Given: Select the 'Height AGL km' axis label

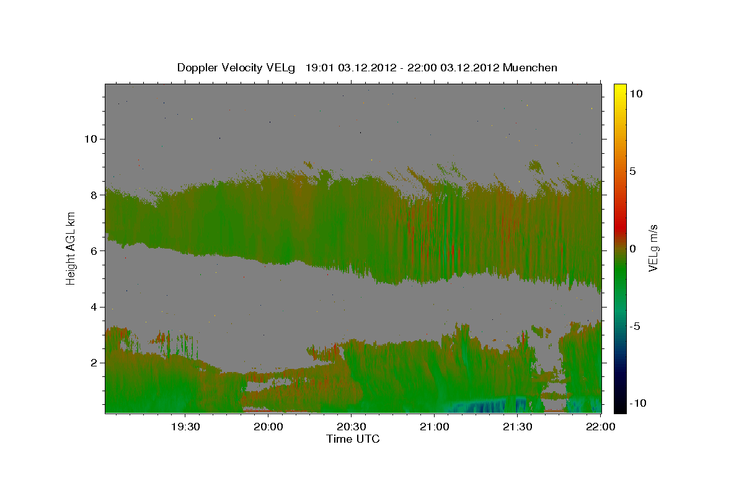Looking at the screenshot, I should click(x=71, y=248).
